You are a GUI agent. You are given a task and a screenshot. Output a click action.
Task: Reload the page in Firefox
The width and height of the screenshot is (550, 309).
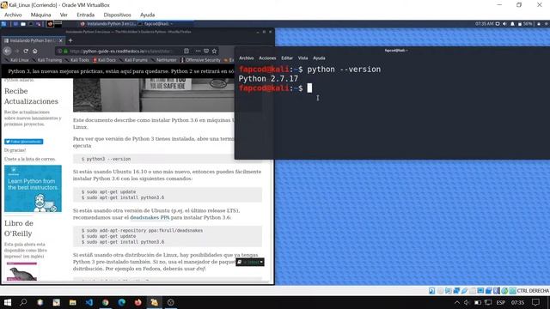[26, 51]
